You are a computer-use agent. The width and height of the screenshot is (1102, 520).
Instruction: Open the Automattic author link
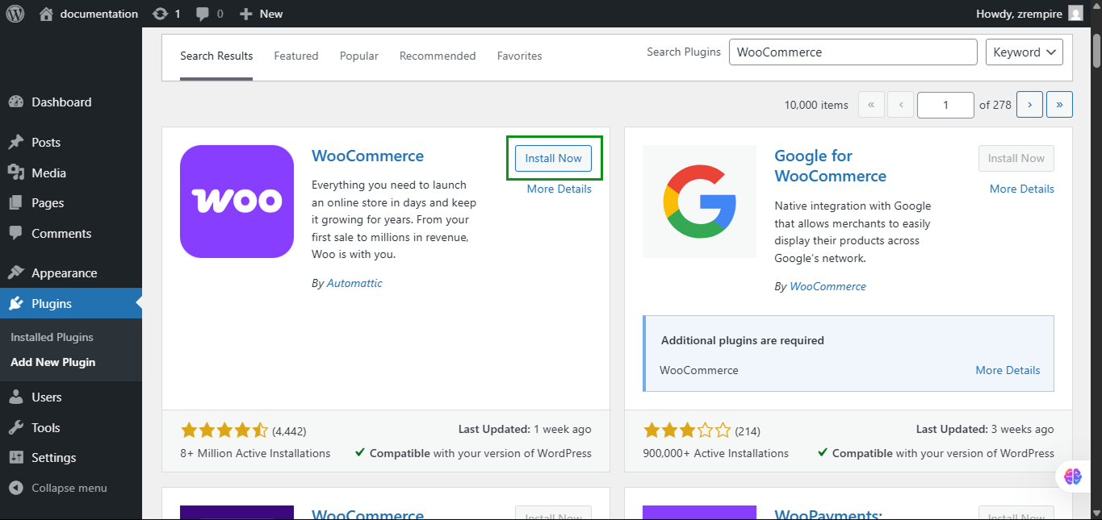tap(354, 284)
